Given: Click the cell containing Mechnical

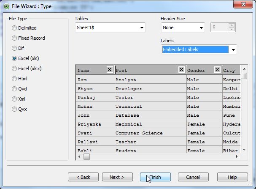Looking at the screenshot, I should (x=151, y=124).
